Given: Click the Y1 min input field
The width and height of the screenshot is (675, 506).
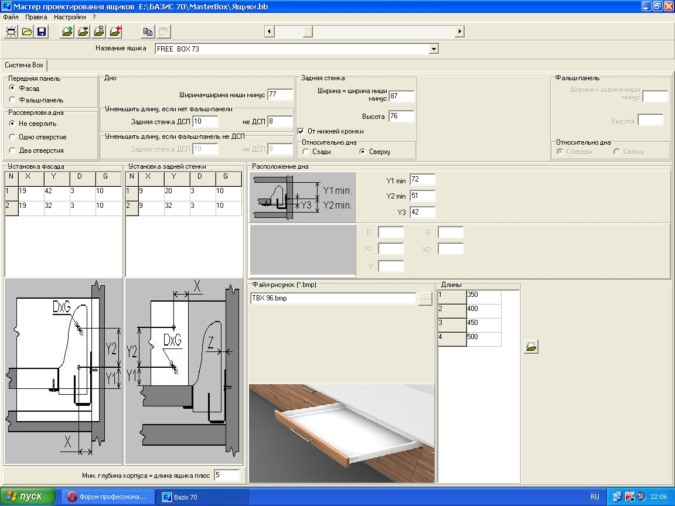Looking at the screenshot, I should (x=422, y=179).
